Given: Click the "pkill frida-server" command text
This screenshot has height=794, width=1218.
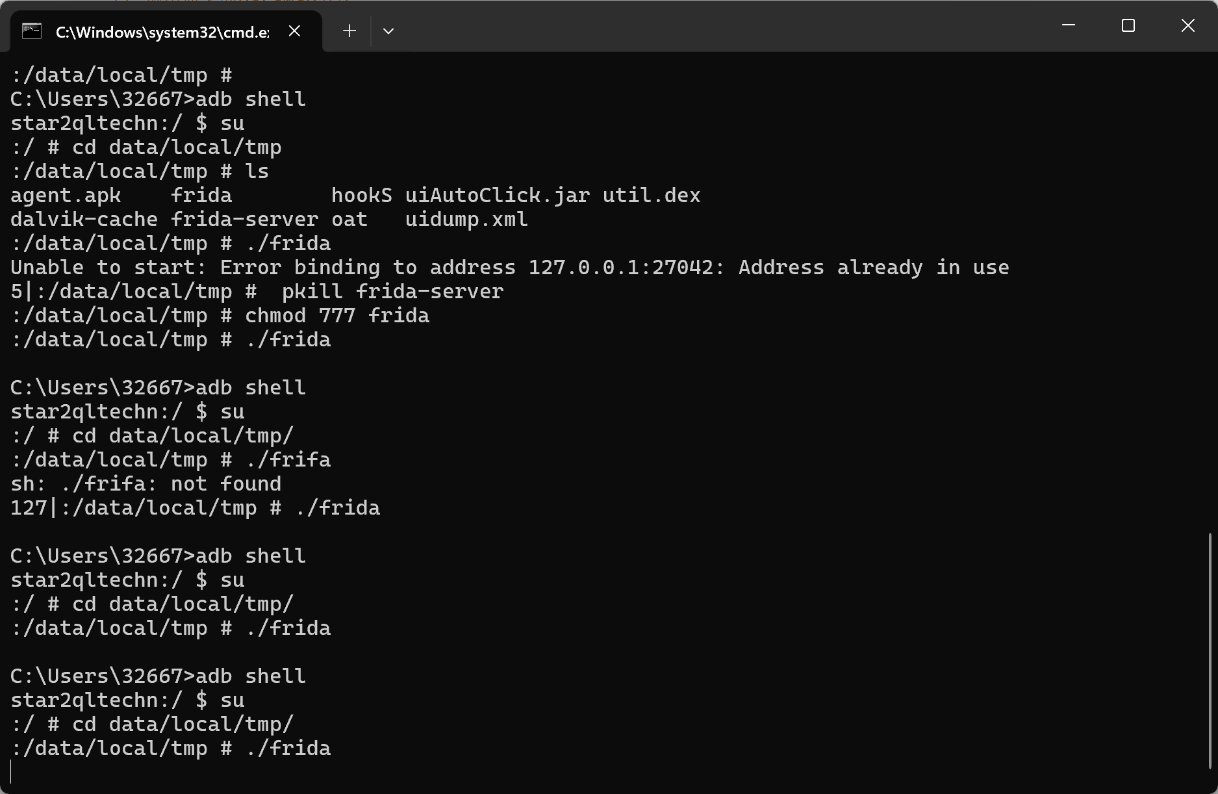Looking at the screenshot, I should click(392, 292).
